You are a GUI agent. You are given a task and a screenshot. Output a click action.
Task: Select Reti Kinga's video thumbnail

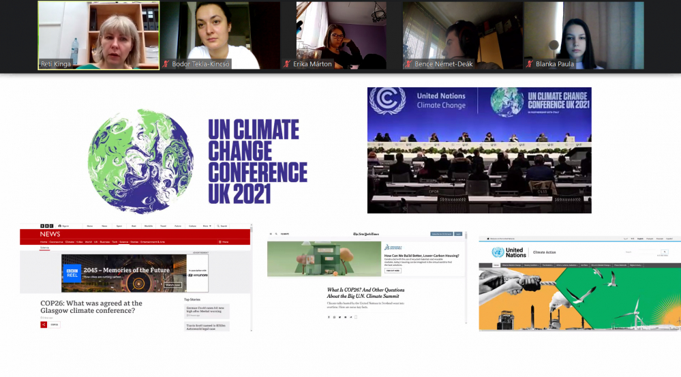[99, 35]
